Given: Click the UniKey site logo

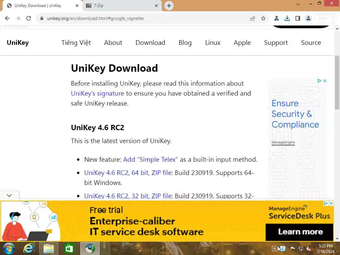Looking at the screenshot, I should [x=18, y=43].
